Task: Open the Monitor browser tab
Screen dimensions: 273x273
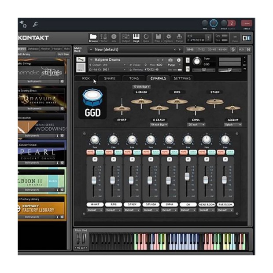Action: click(45, 49)
